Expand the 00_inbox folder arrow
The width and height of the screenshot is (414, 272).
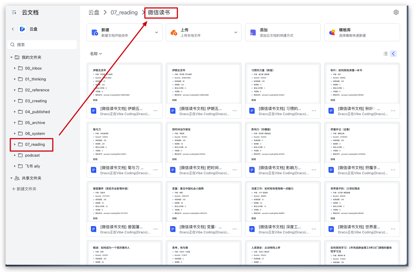tap(15, 68)
